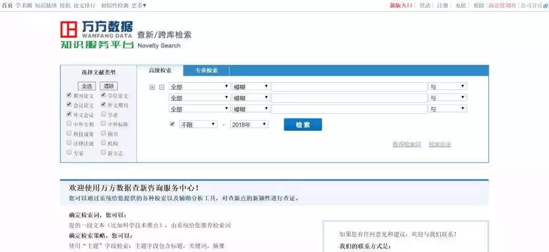Click the Wanfang Data logo
This screenshot has width=549, height=252.
pos(97,35)
